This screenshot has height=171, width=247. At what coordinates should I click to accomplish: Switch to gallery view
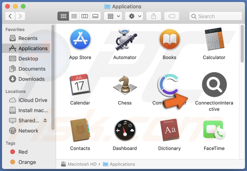click(95, 16)
